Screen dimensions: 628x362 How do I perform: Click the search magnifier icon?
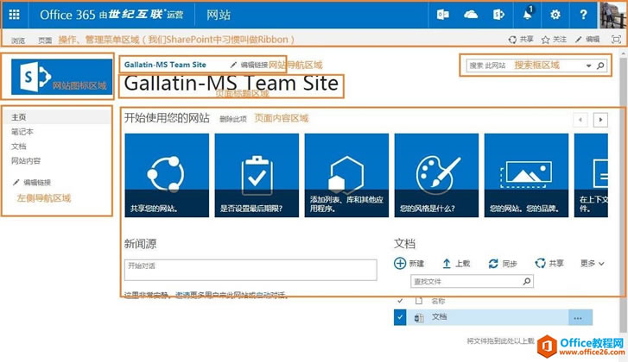(x=600, y=66)
